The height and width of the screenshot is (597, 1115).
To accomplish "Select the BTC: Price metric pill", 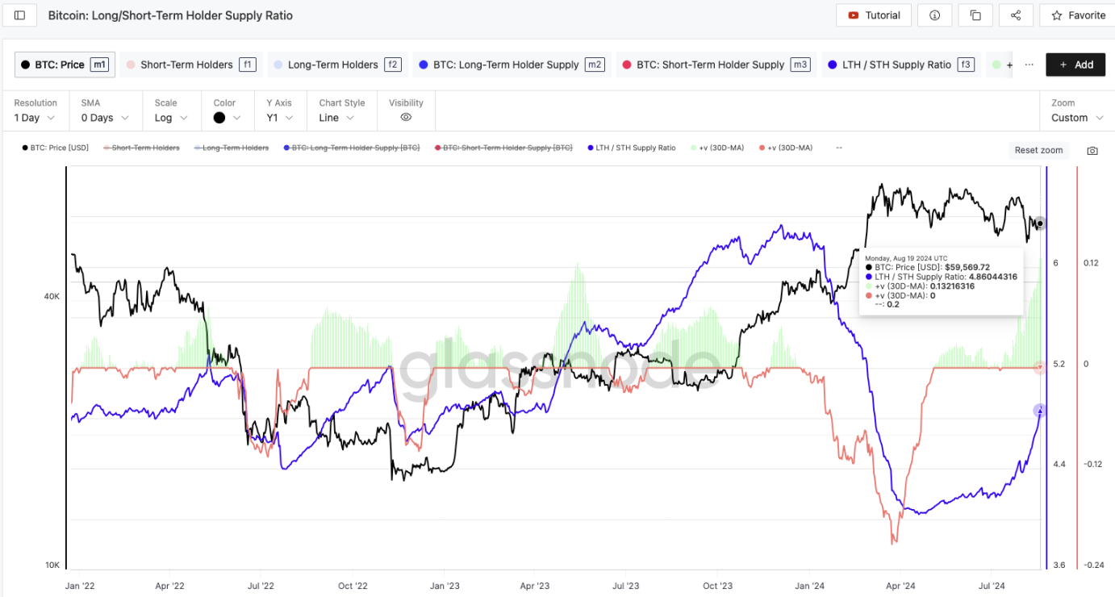I will click(x=64, y=64).
